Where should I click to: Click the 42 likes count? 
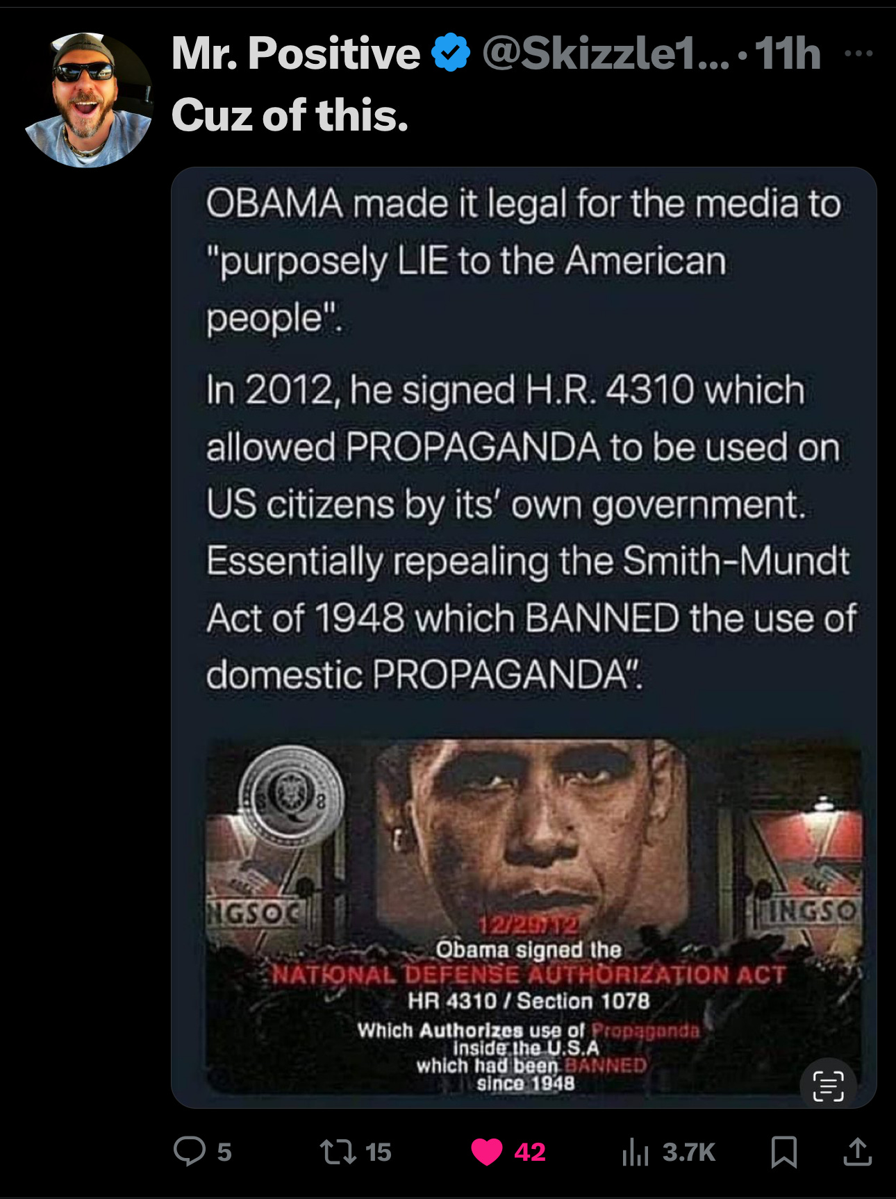coord(530,1152)
